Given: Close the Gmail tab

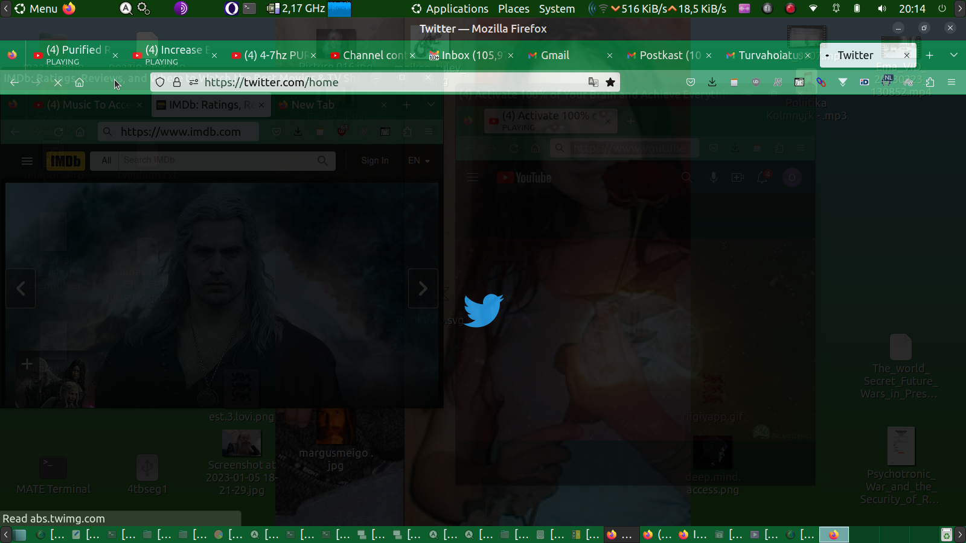Looking at the screenshot, I should (x=610, y=55).
